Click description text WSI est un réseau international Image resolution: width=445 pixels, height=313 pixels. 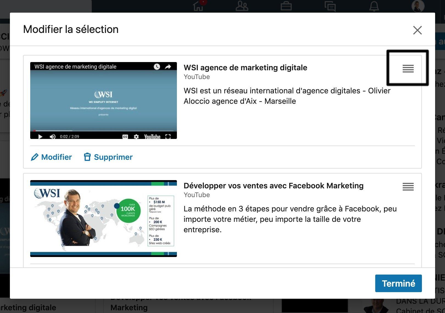287,96
